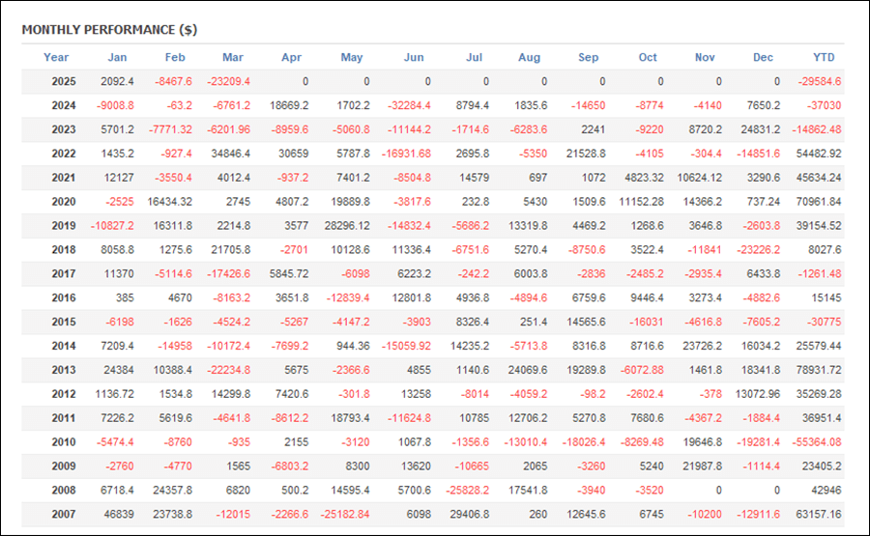This screenshot has width=870, height=536.
Task: Click the Mar column header
Action: [x=233, y=57]
